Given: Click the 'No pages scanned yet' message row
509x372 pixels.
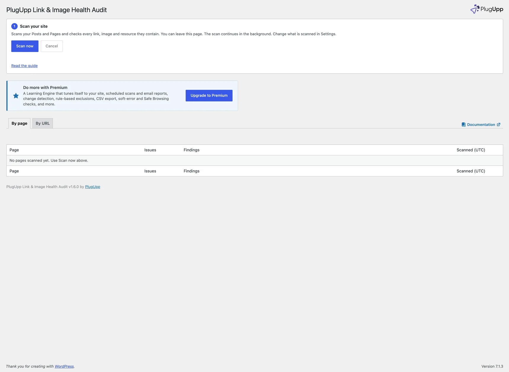Looking at the screenshot, I should pyautogui.click(x=255, y=160).
